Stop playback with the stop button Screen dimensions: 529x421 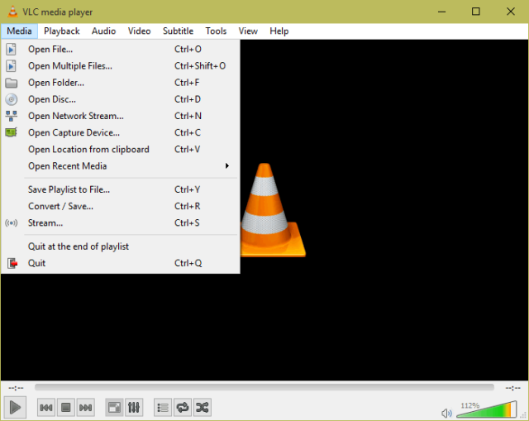coord(66,408)
